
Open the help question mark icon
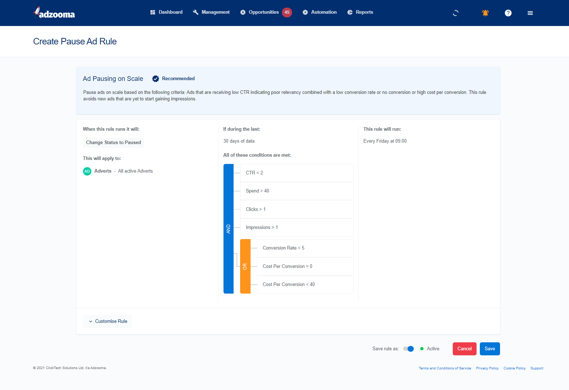click(x=508, y=13)
